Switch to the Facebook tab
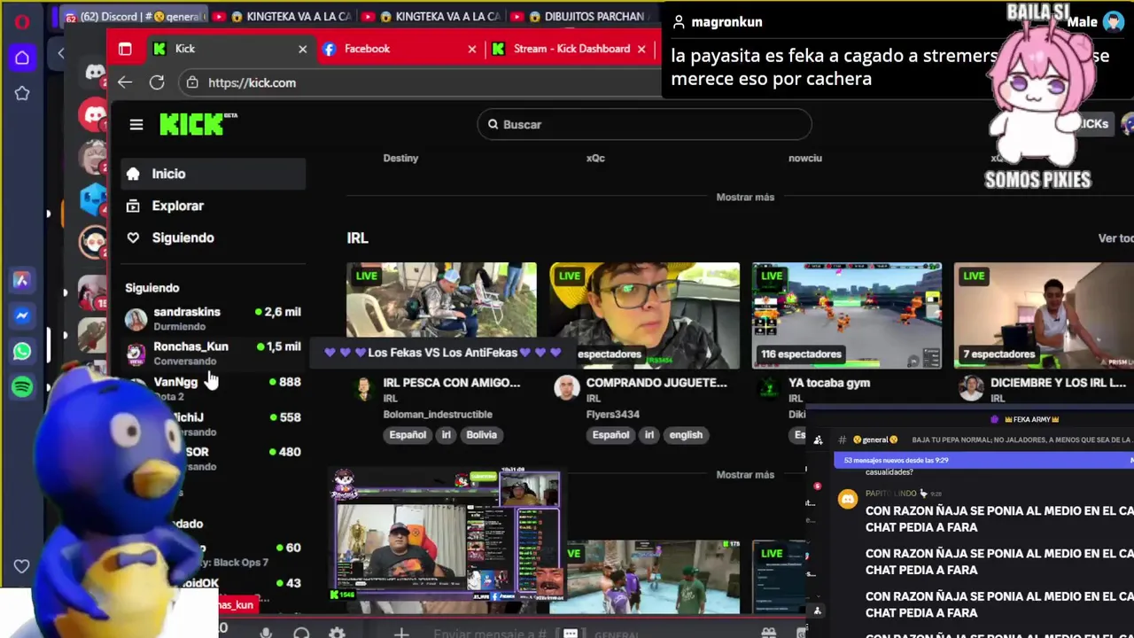The height and width of the screenshot is (638, 1134). click(399, 49)
